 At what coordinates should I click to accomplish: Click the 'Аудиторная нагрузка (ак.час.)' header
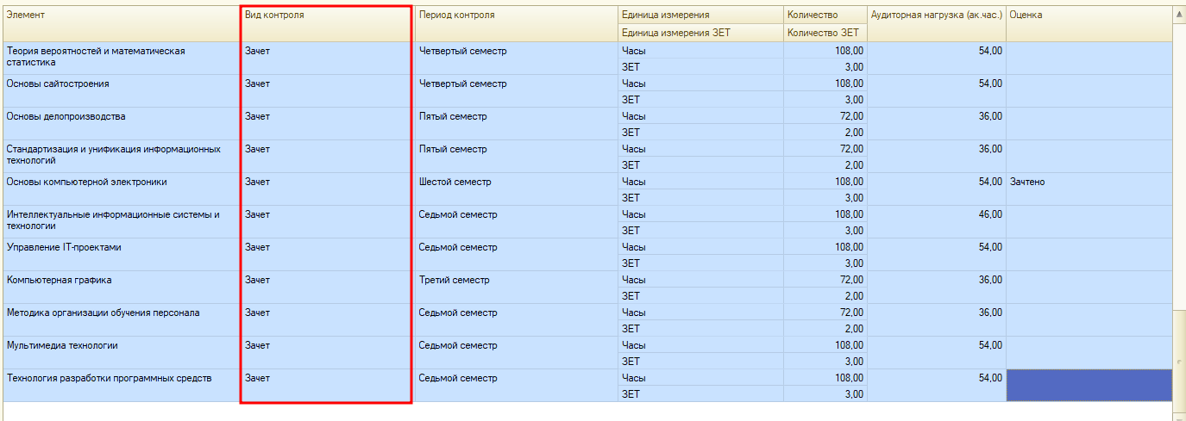(x=936, y=15)
